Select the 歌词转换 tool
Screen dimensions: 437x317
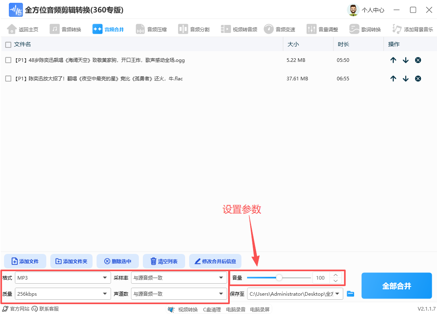363,29
